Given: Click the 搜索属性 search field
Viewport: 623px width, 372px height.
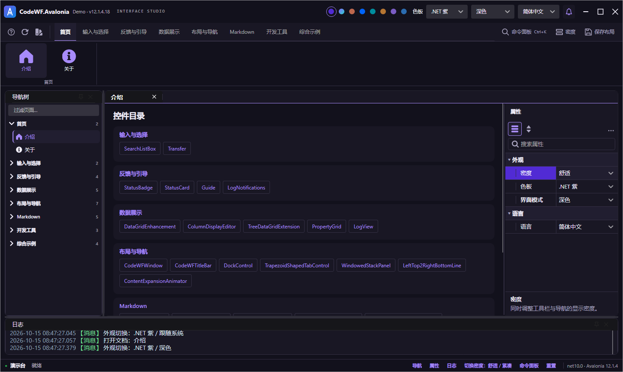Looking at the screenshot, I should [x=562, y=144].
